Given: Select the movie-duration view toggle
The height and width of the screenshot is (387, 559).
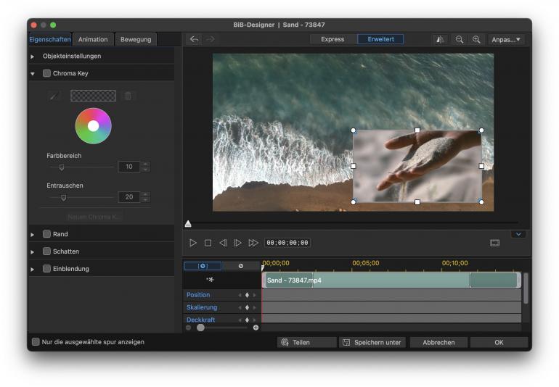Looking at the screenshot, I should point(241,266).
